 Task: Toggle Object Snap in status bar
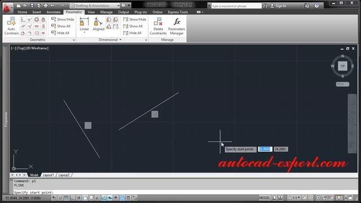pos(85,198)
